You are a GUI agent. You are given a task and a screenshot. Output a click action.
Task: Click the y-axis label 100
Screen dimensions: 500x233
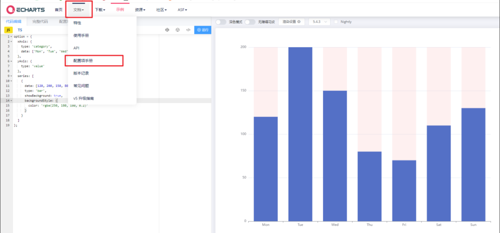244,134
